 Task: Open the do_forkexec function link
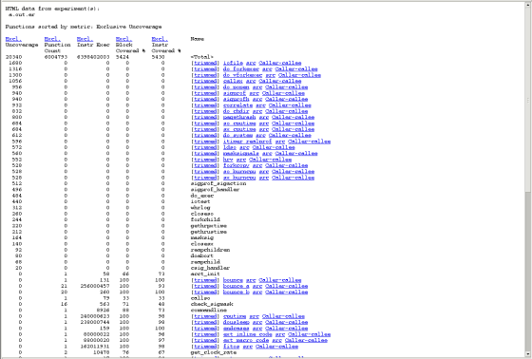click(x=241, y=69)
